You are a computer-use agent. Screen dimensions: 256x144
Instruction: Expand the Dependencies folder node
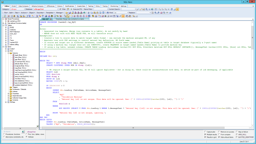[8, 96]
